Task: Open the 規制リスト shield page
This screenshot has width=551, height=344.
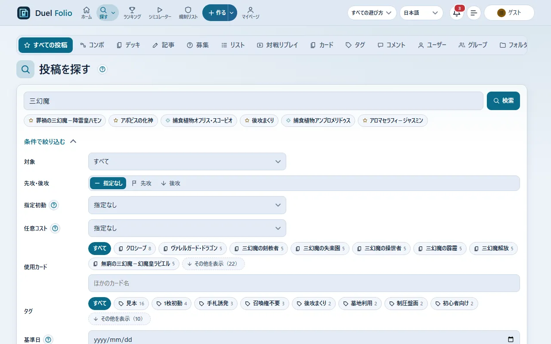Action: point(188,13)
